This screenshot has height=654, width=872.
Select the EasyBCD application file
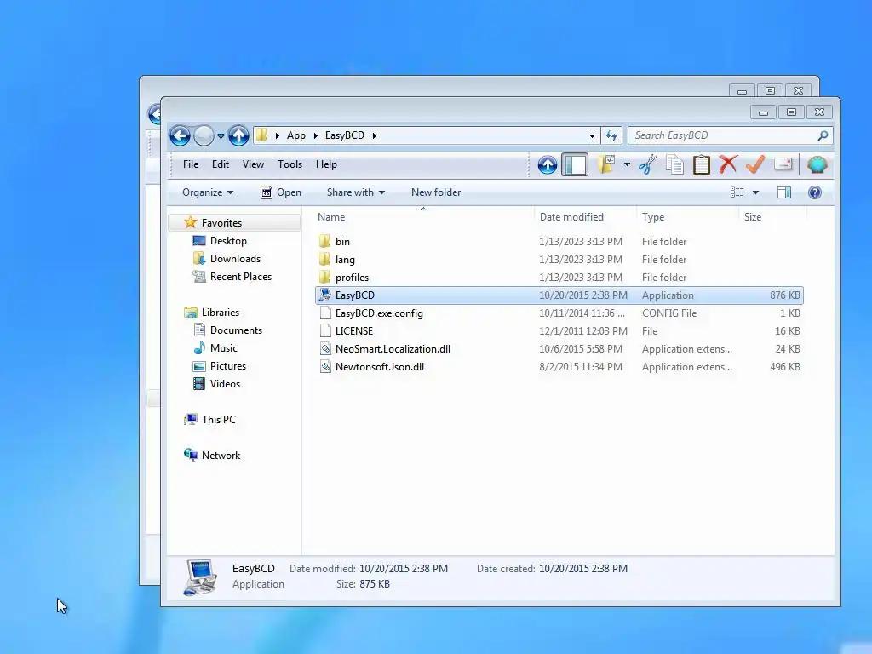(x=559, y=295)
